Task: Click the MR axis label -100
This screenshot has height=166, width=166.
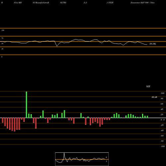Action: 163,146
